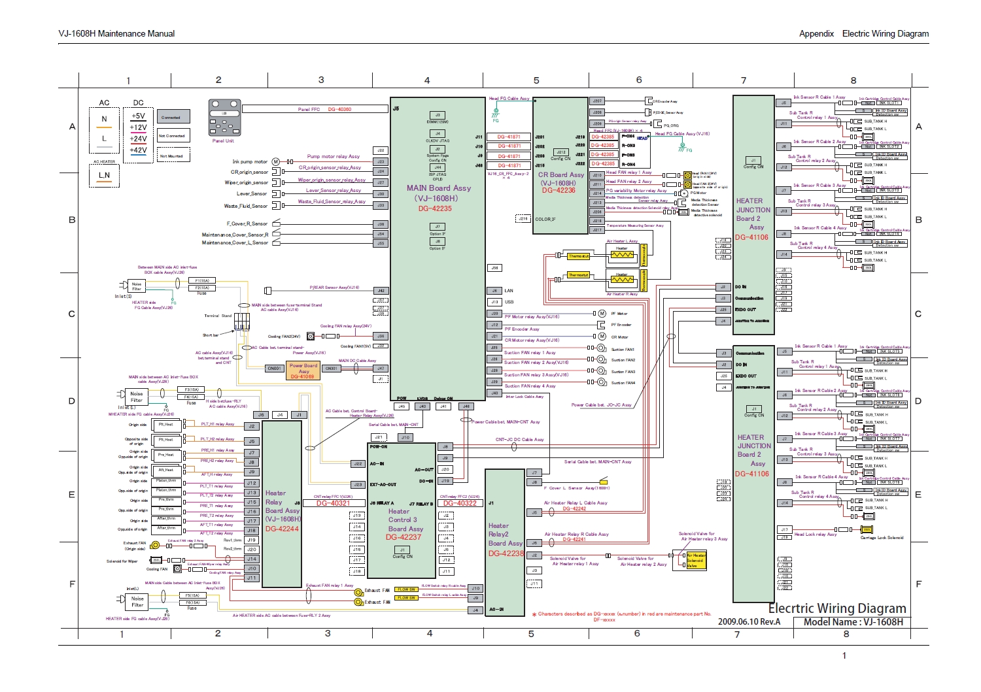Viewport: 981px width, 692px height.
Task: Click the CR Board Assy DG-42236 label
Action: [560, 183]
